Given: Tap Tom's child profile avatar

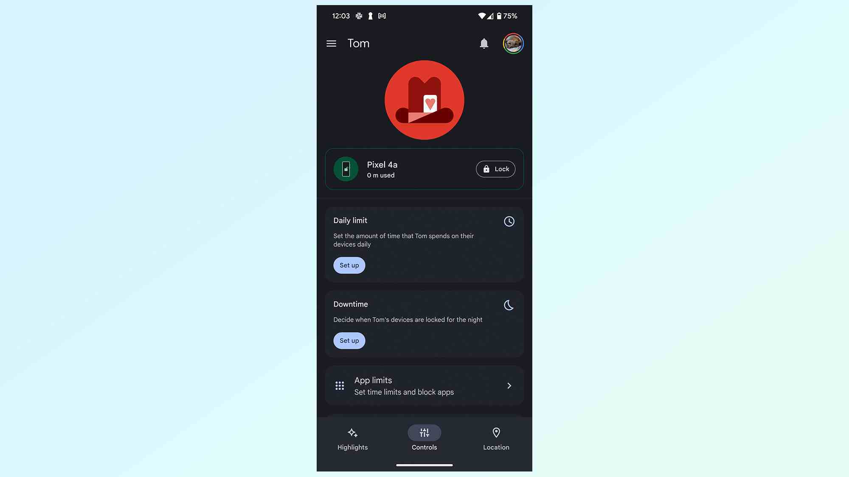Looking at the screenshot, I should 424,100.
